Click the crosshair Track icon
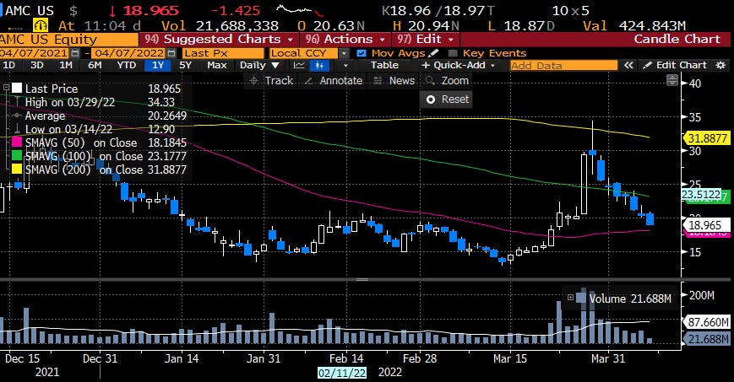 [253, 81]
